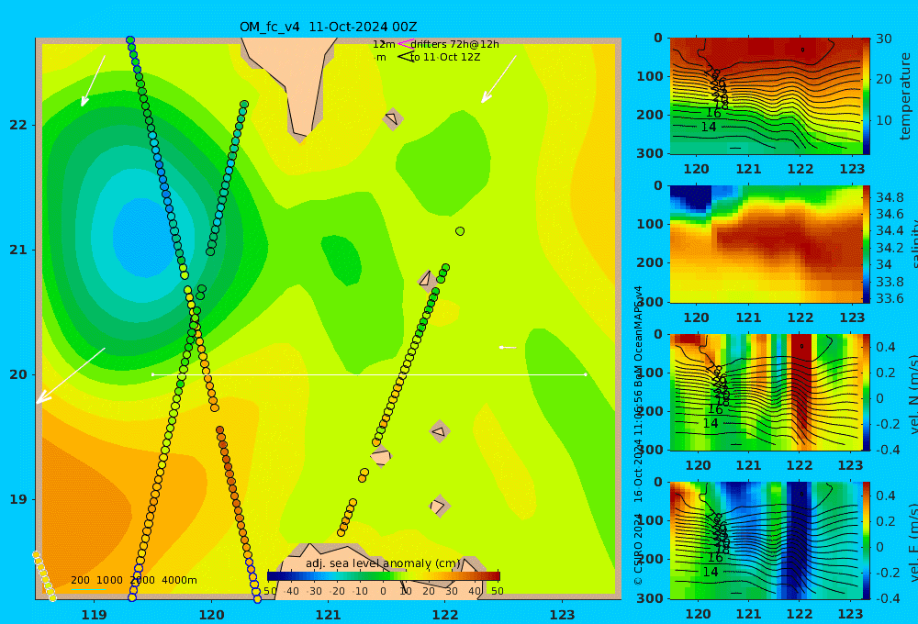The height and width of the screenshot is (624, 918).
Task: Open the vel. E depth section panel
Action: pos(766,540)
